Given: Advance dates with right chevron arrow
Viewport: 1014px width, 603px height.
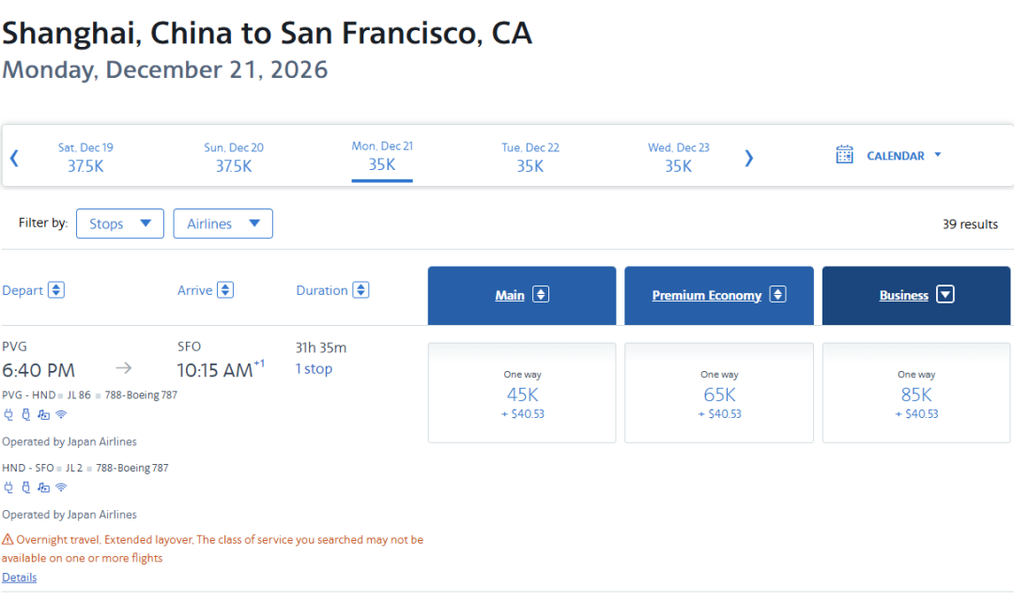Looking at the screenshot, I should (x=748, y=158).
